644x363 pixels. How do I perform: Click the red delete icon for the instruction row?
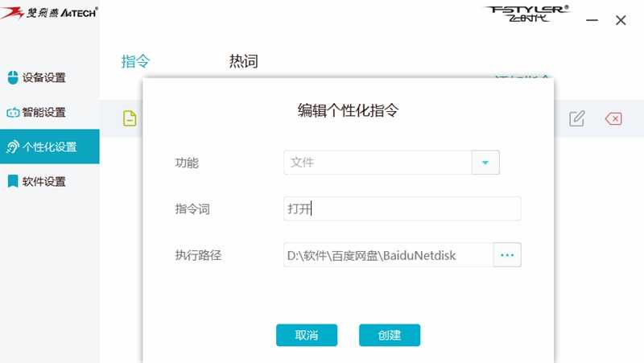(613, 119)
